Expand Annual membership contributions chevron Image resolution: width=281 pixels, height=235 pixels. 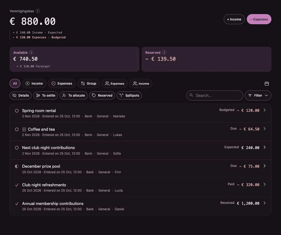[x=265, y=203]
